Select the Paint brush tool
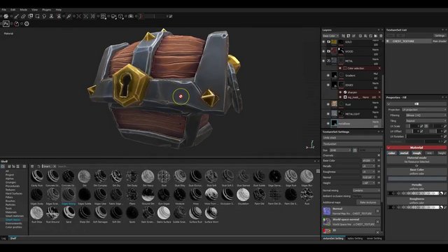Image resolution: width=448 pixels, height=252 pixels. click(16, 16)
